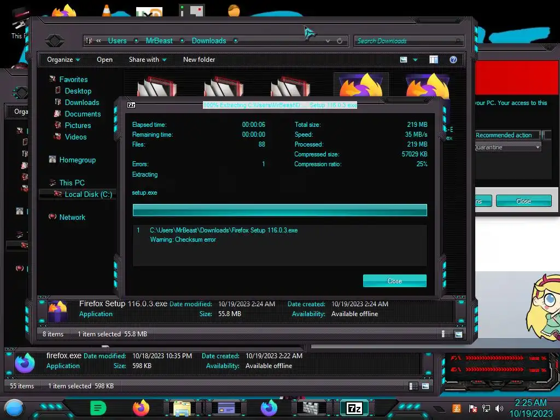The width and height of the screenshot is (560, 420).
Task: Click the volume speaker tray icon
Action: (x=499, y=408)
